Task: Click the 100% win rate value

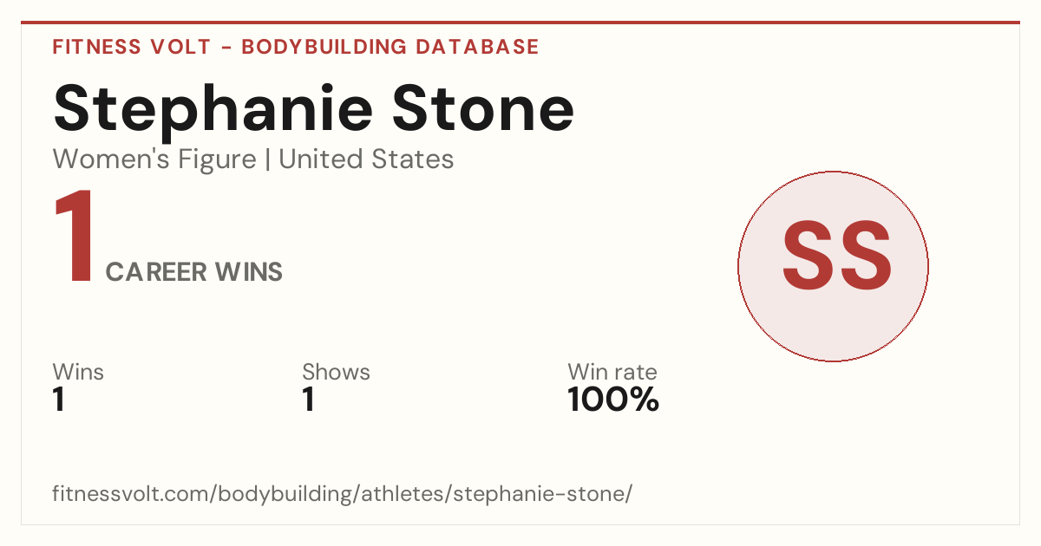Action: point(613,400)
